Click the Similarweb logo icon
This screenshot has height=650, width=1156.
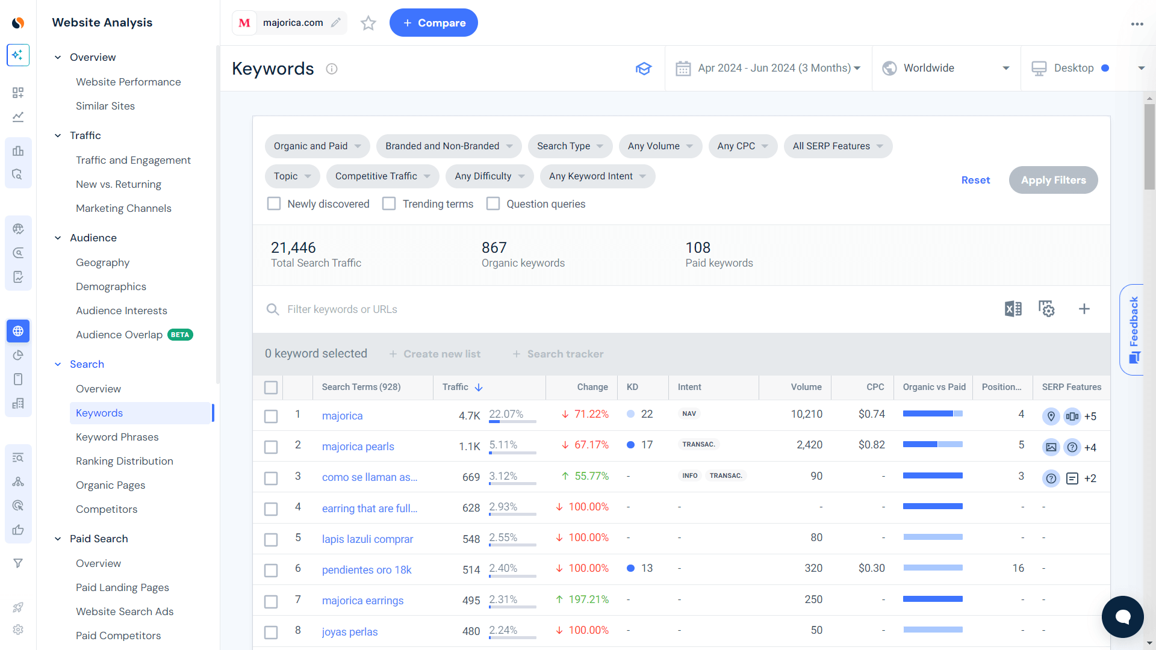[18, 23]
